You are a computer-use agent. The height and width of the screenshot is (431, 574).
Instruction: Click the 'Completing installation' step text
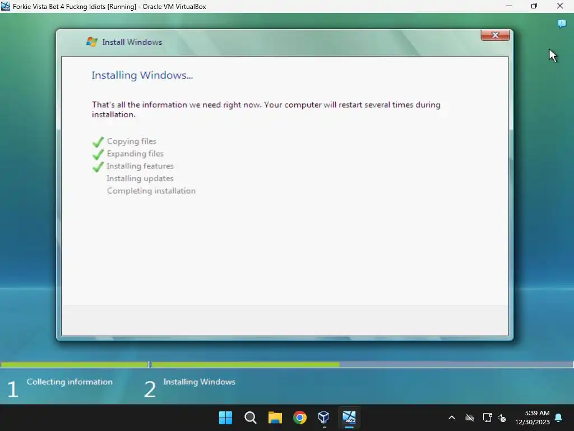pos(151,191)
